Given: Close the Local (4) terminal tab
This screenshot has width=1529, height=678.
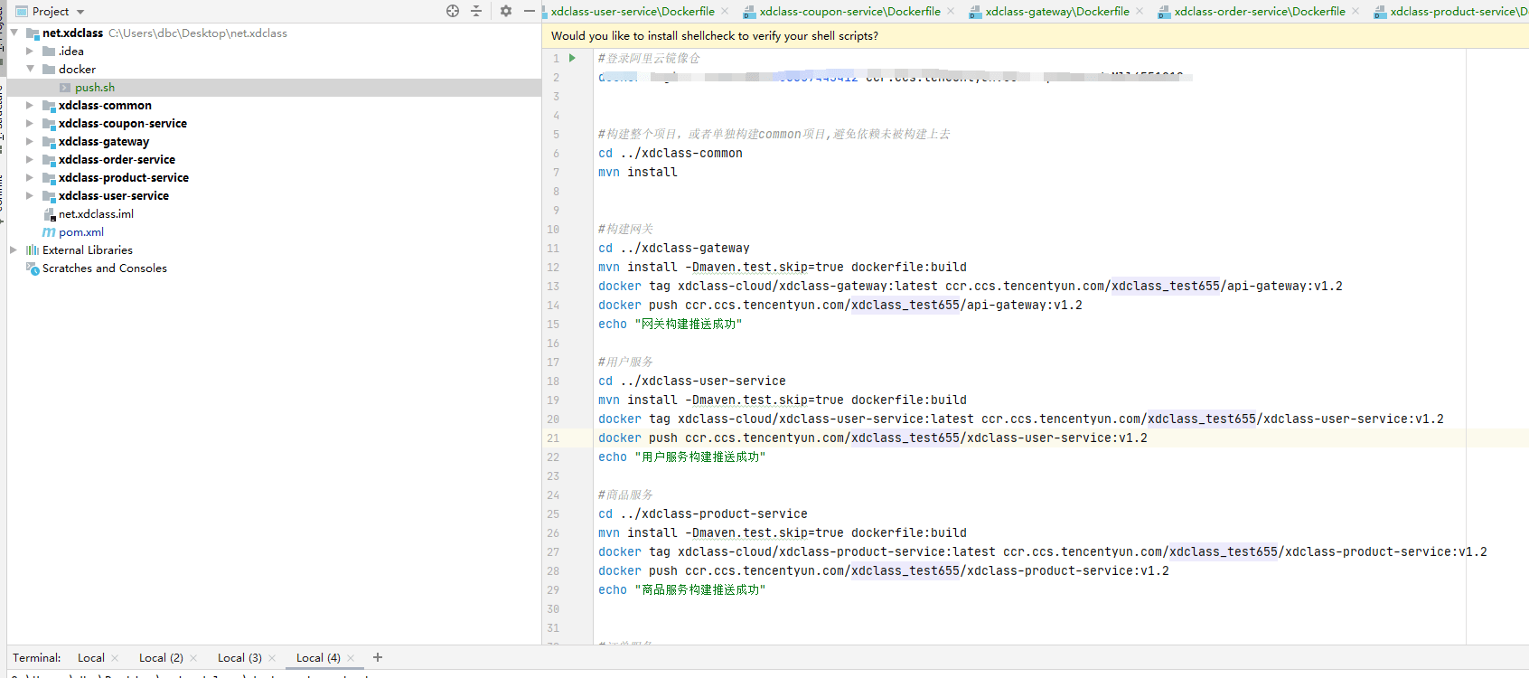Looking at the screenshot, I should (x=350, y=658).
